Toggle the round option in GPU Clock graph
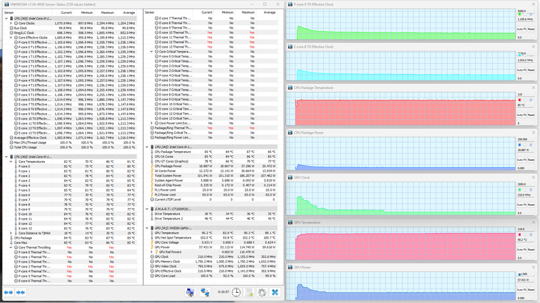540x303 pixels. click(x=525, y=190)
